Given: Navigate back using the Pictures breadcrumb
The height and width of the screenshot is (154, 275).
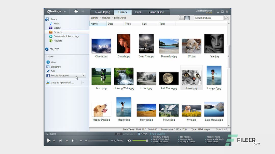Looking at the screenshot, I should (106, 18).
